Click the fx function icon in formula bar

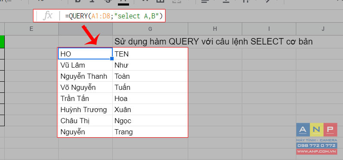coord(48,16)
